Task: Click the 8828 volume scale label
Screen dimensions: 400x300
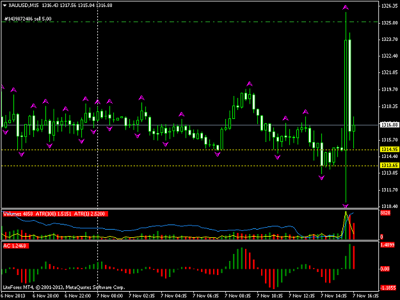Action: pos(385,213)
